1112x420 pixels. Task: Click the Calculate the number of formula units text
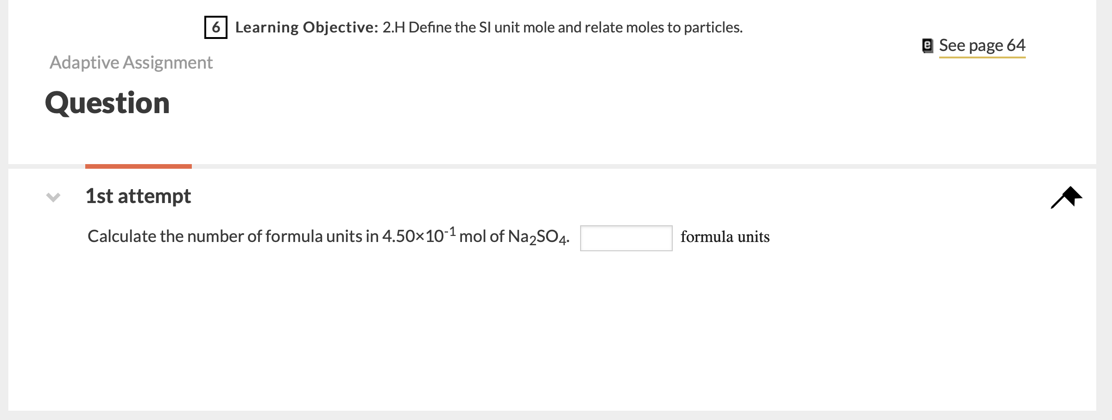pos(232,236)
